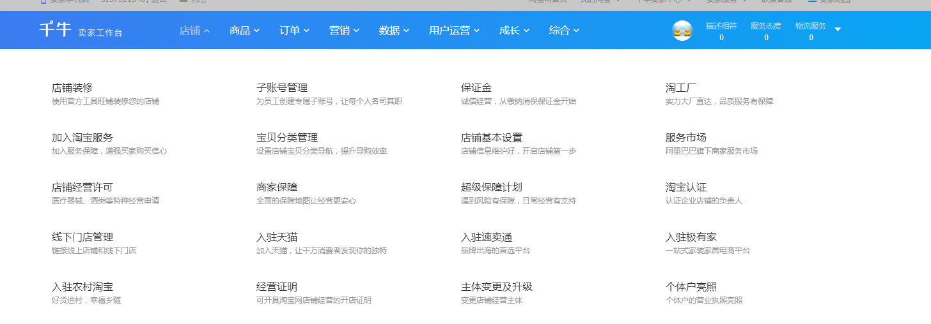Click the 卖家工作台 title text
The width and height of the screenshot is (931, 324).
tap(100, 33)
